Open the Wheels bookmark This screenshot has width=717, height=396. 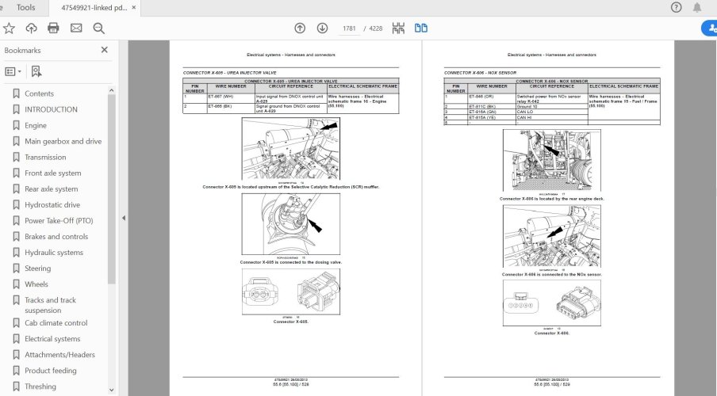click(x=36, y=284)
